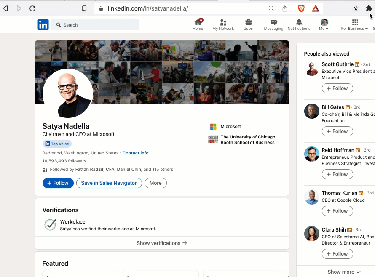View mutual followers Fattah Radzif and others
The height and width of the screenshot is (277, 375).
[112, 170]
